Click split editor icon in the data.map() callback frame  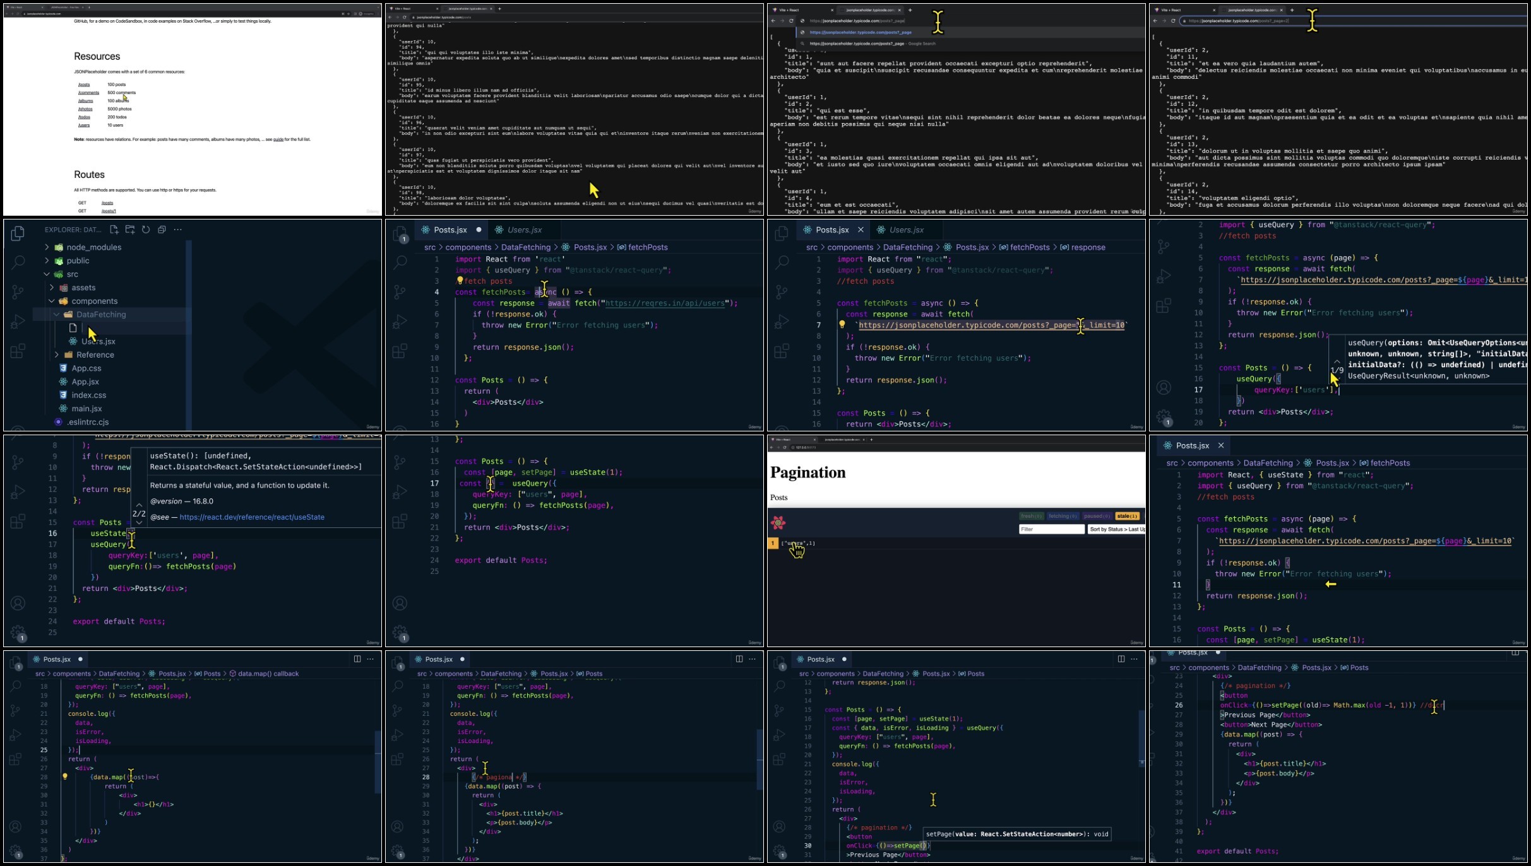click(357, 659)
